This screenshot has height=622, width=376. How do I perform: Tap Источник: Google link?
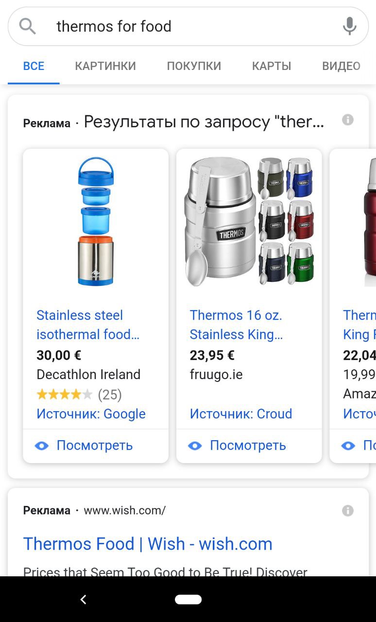[x=91, y=414]
